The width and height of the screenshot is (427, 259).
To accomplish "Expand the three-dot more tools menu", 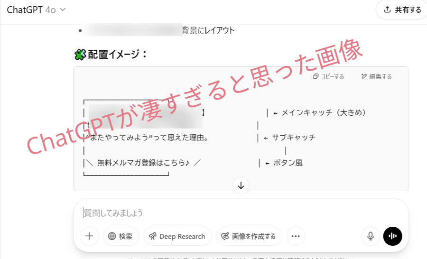I will (x=296, y=236).
